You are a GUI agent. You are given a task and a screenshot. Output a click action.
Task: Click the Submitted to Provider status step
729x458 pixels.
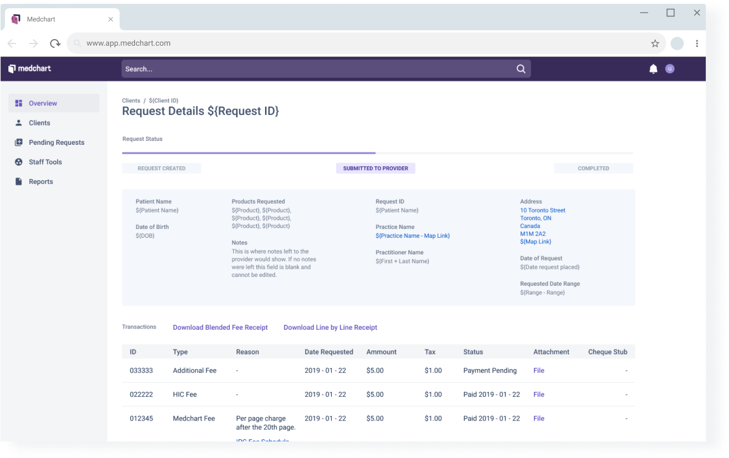coord(375,168)
